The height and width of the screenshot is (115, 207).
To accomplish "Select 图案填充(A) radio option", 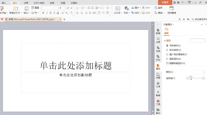I will coord(167,59).
